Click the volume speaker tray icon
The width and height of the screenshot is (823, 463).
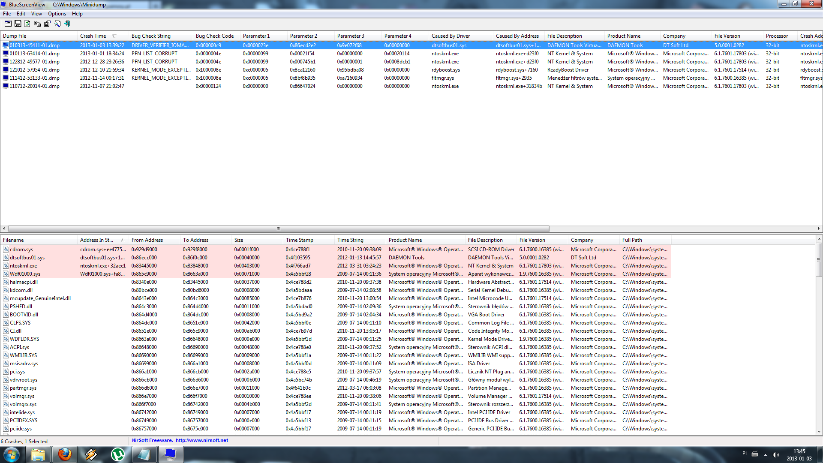coord(775,454)
